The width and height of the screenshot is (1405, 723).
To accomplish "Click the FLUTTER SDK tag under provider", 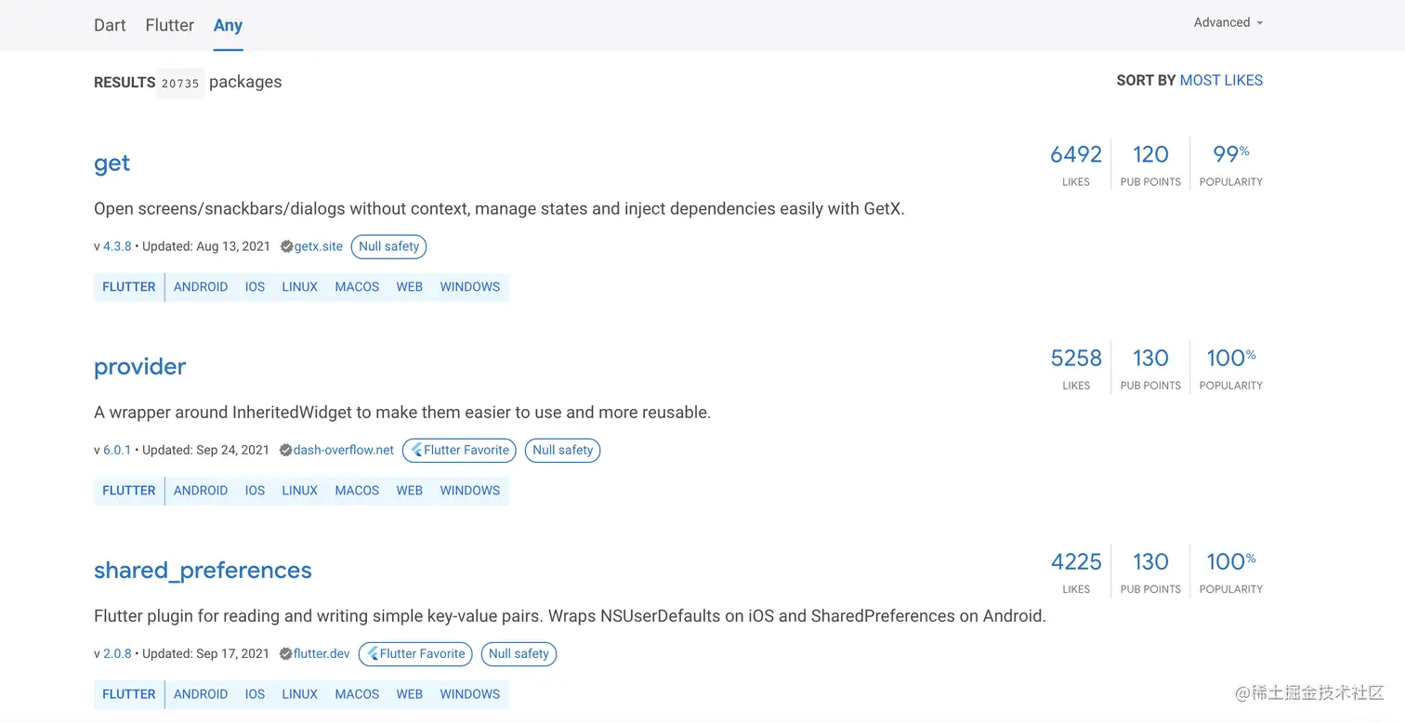I will 128,491.
